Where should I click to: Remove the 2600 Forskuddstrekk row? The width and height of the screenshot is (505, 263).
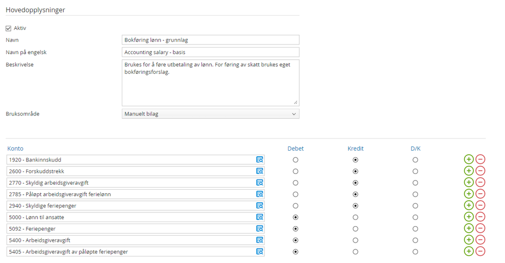pyautogui.click(x=480, y=171)
